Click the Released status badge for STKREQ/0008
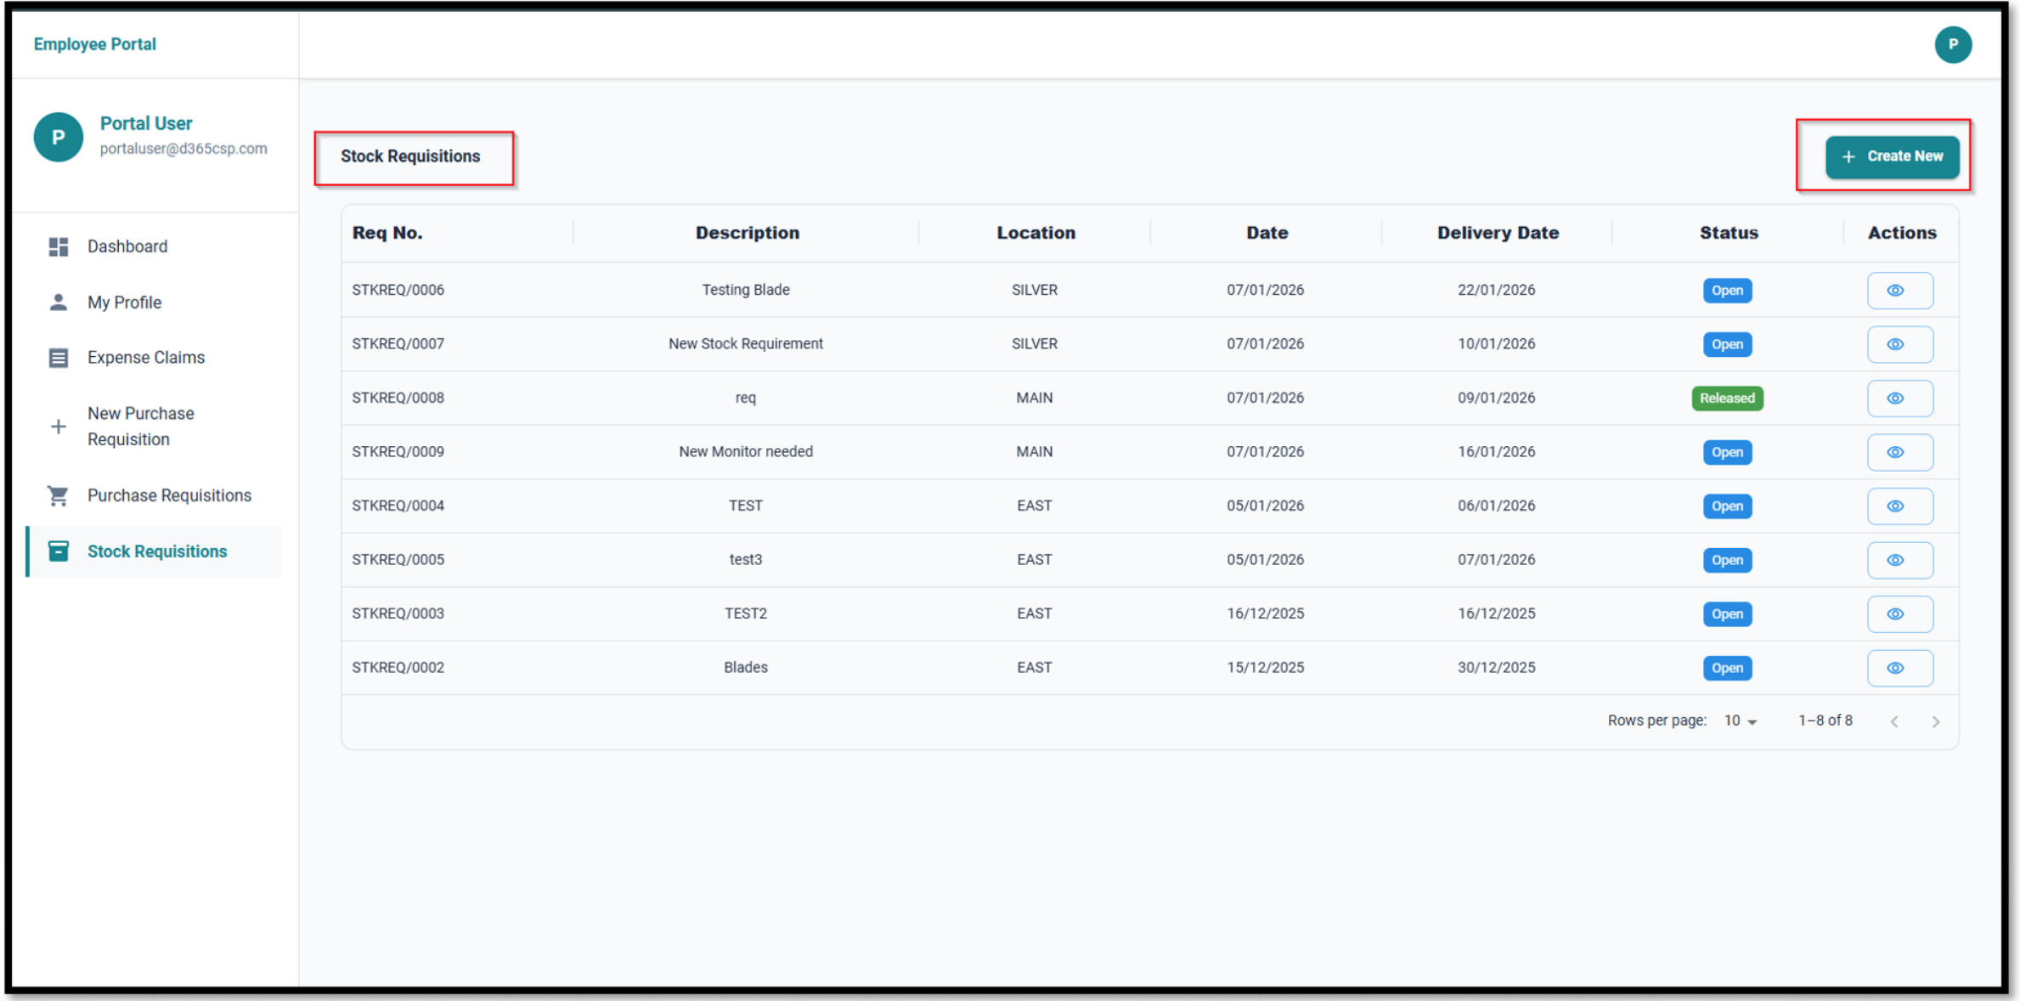 tap(1726, 399)
